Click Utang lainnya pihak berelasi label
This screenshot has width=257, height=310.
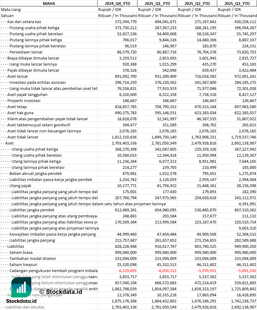point(38,168)
